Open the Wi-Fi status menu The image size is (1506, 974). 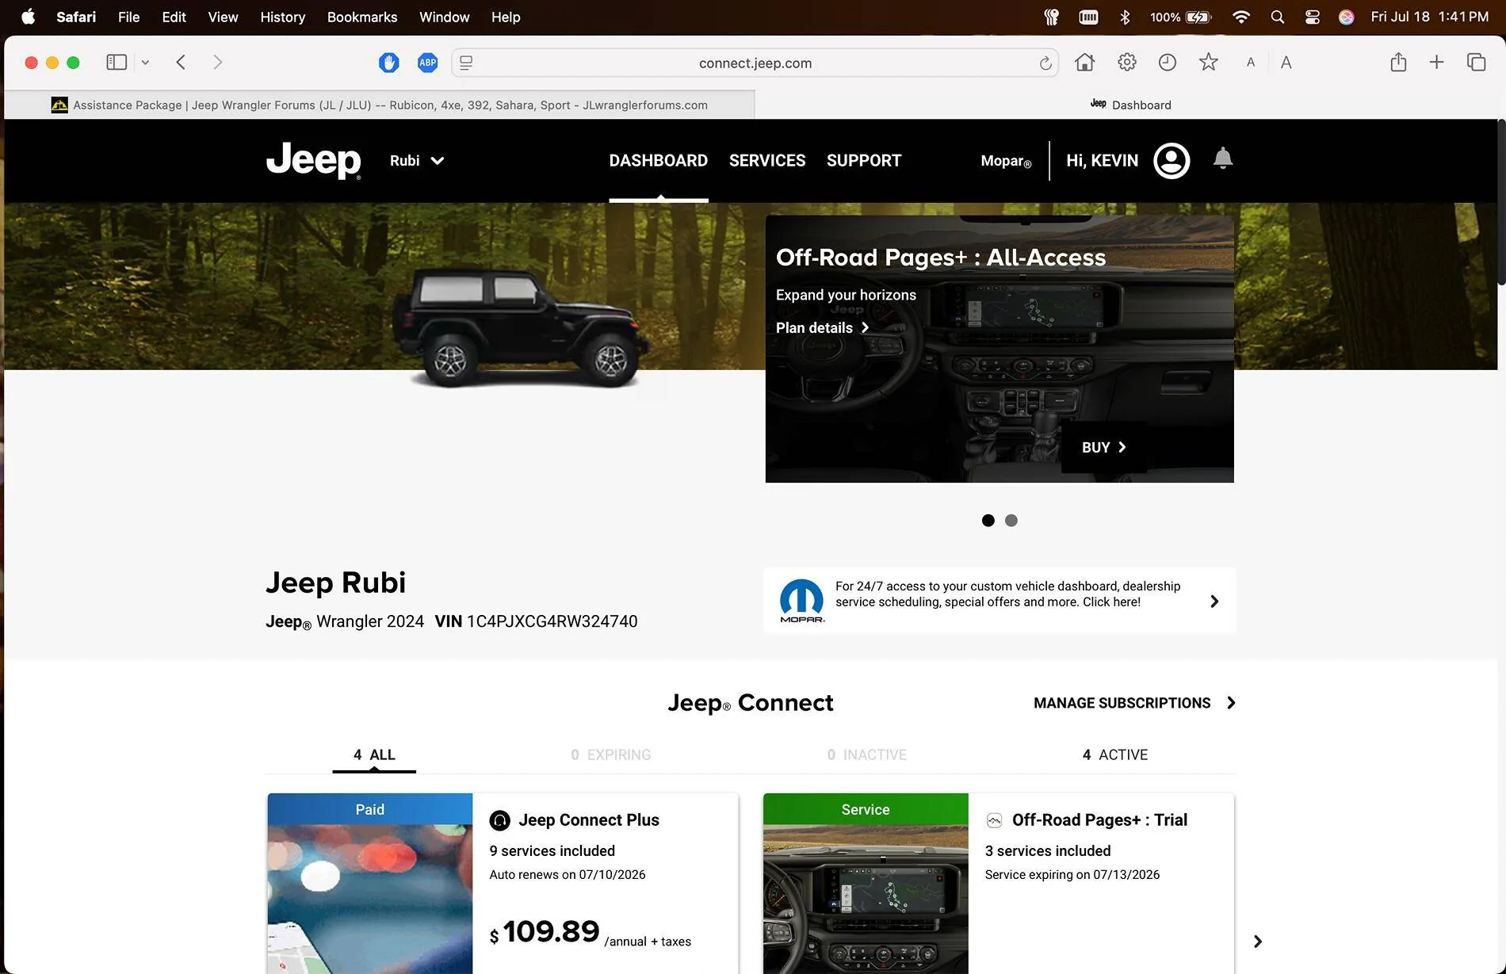click(x=1241, y=17)
